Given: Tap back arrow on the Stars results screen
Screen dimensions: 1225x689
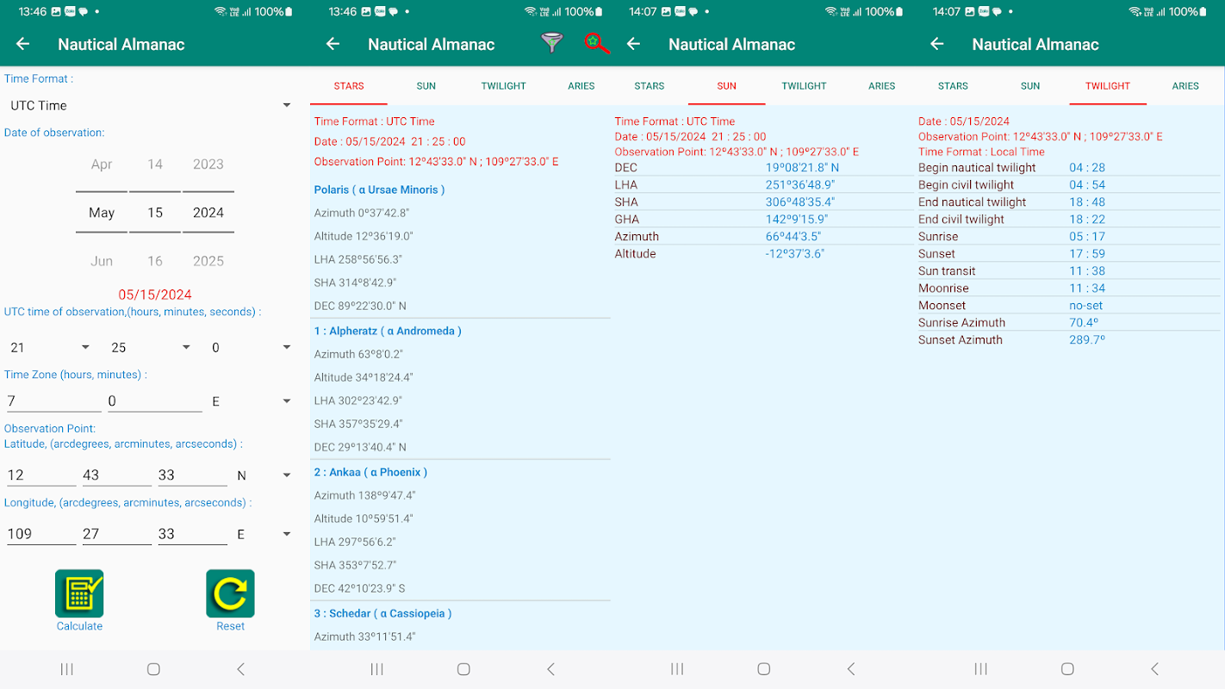Looking at the screenshot, I should tap(333, 44).
